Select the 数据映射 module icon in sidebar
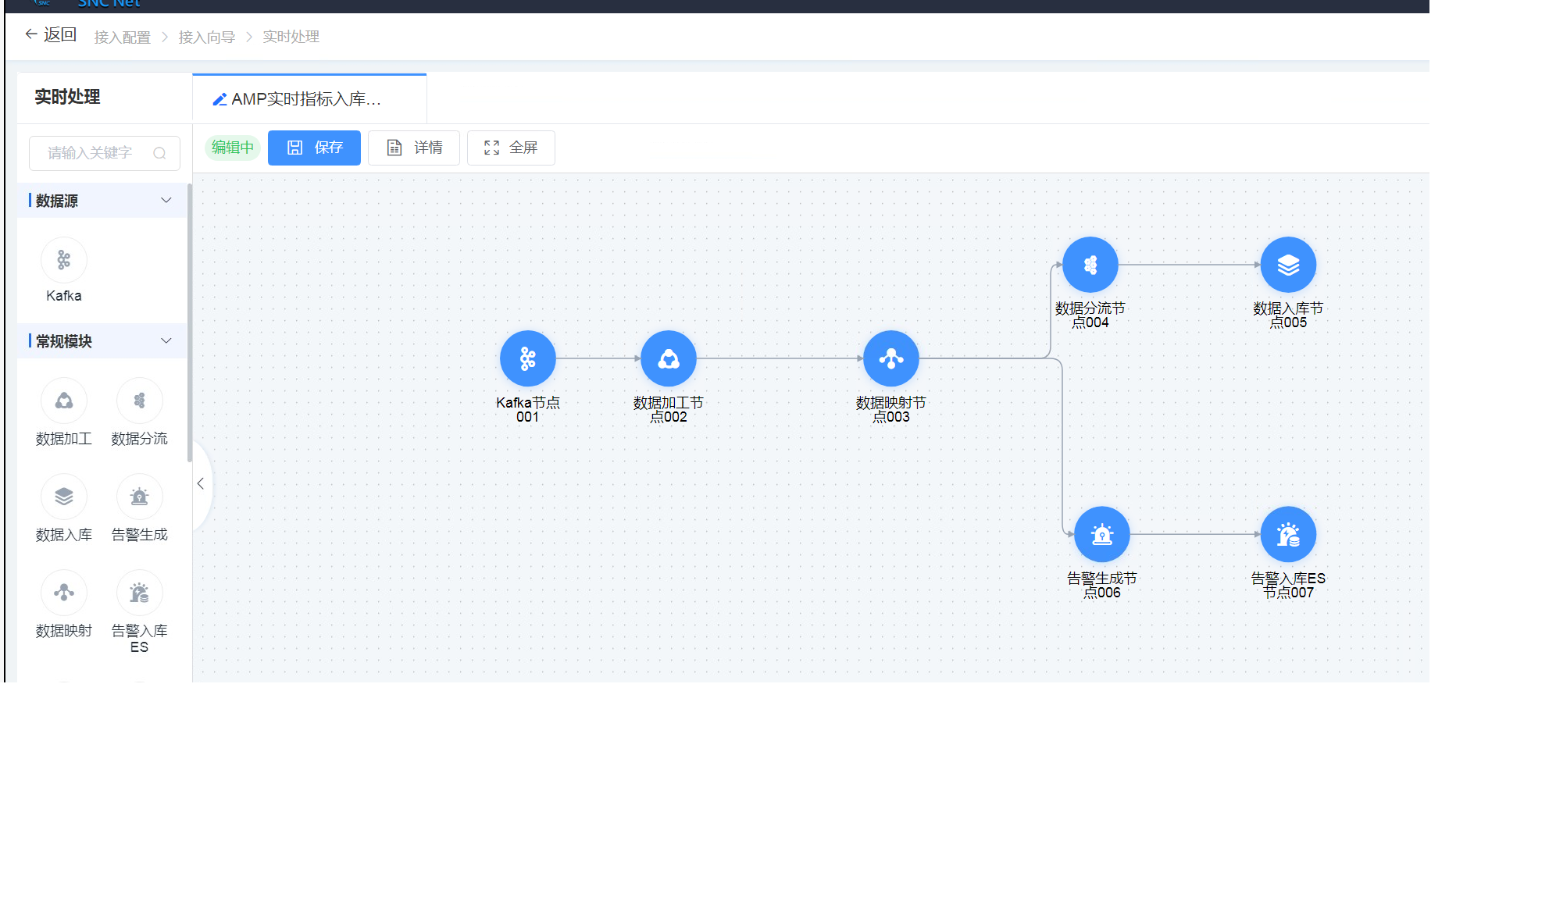 64,593
